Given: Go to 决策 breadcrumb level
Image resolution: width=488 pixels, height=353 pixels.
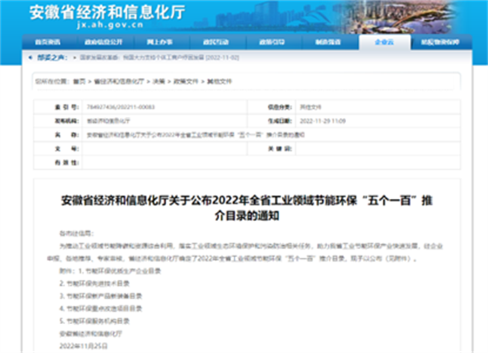Looking at the screenshot, I should pos(158,81).
